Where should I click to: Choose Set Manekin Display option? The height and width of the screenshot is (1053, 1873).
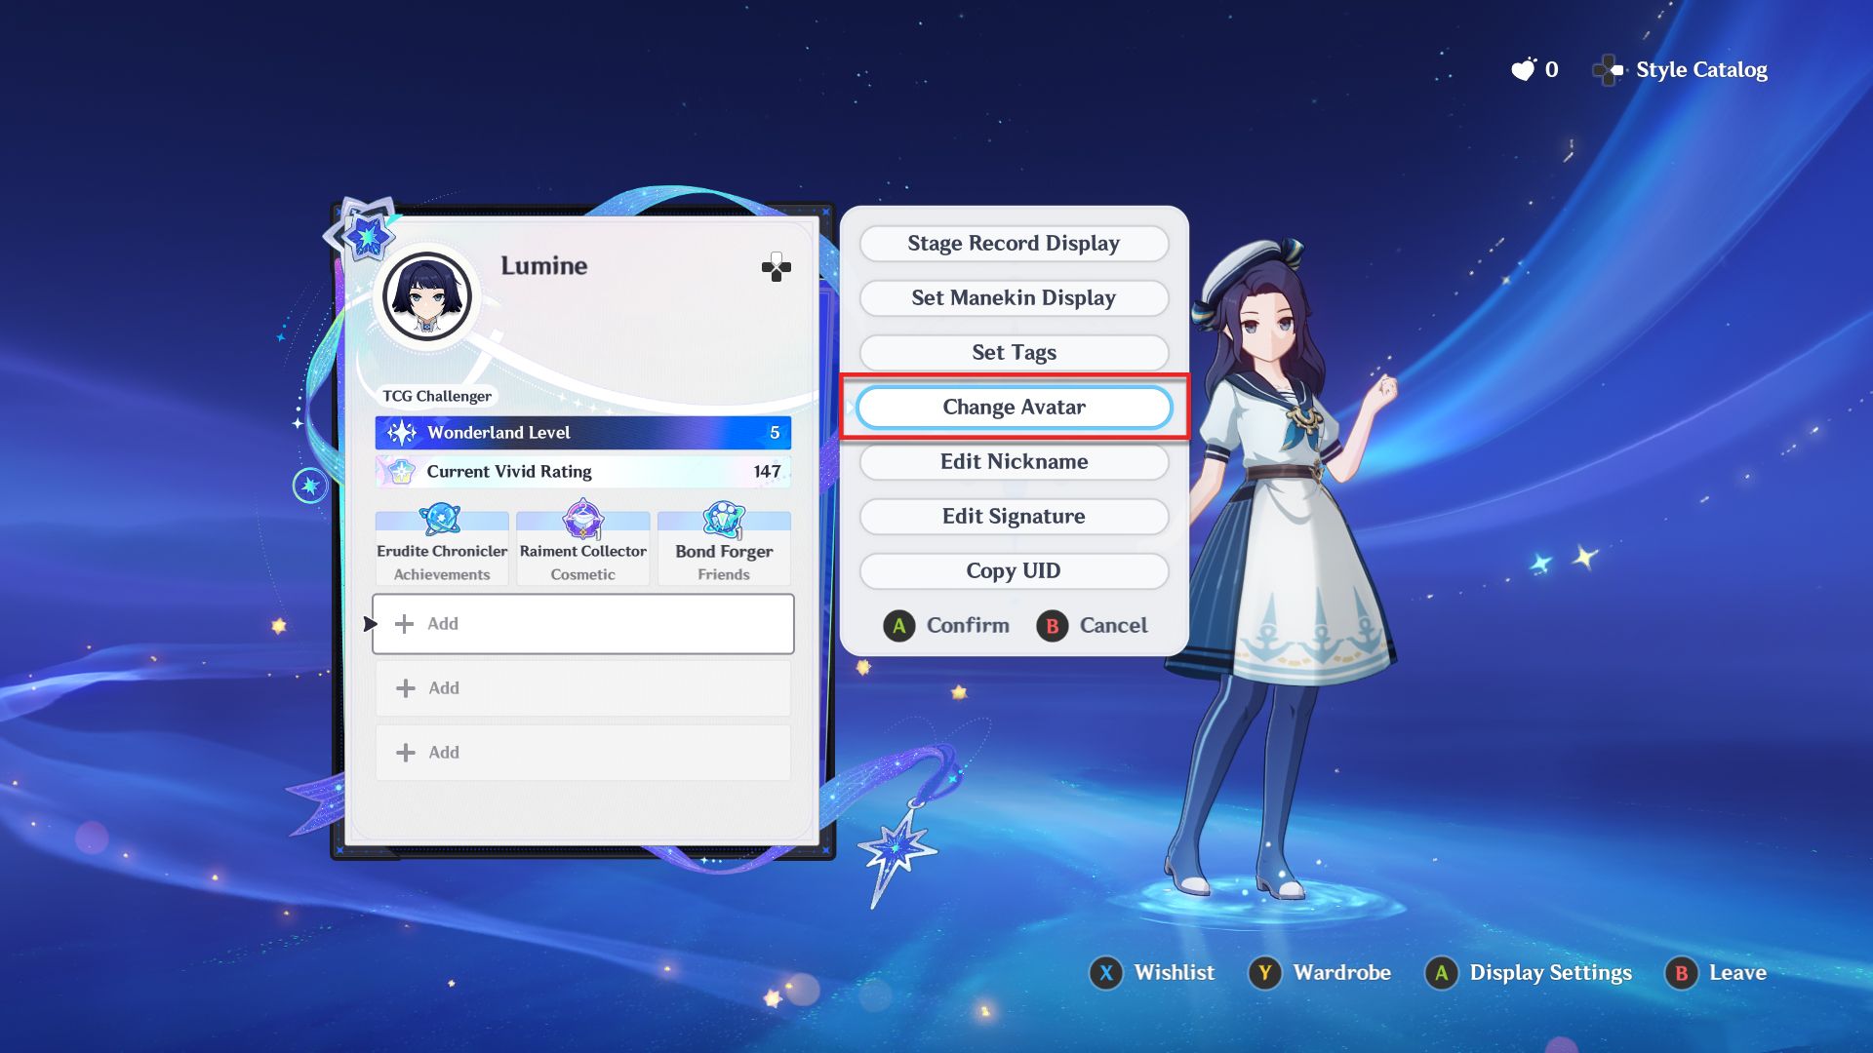pos(1014,298)
